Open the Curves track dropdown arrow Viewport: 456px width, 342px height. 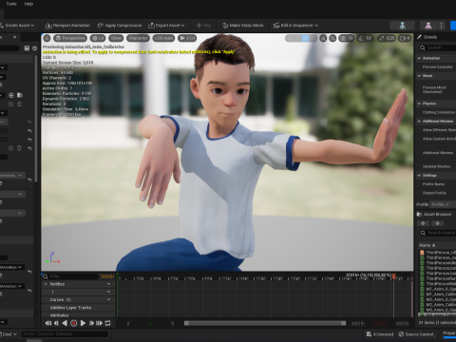109,299
